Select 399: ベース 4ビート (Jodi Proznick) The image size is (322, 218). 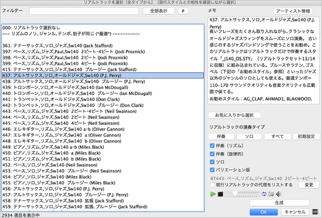pyautogui.click(x=103, y=64)
